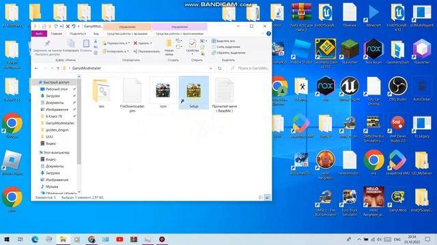Open Средства работы с ярлыками tab
Viewport: 437px width, 245px height.
[127, 33]
